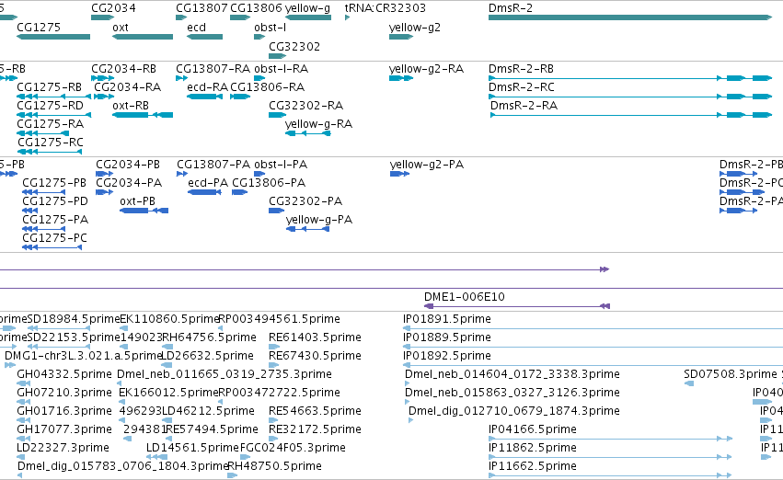This screenshot has width=783, height=480.
Task: Select protein CG1275-PA
Action: click(44, 229)
